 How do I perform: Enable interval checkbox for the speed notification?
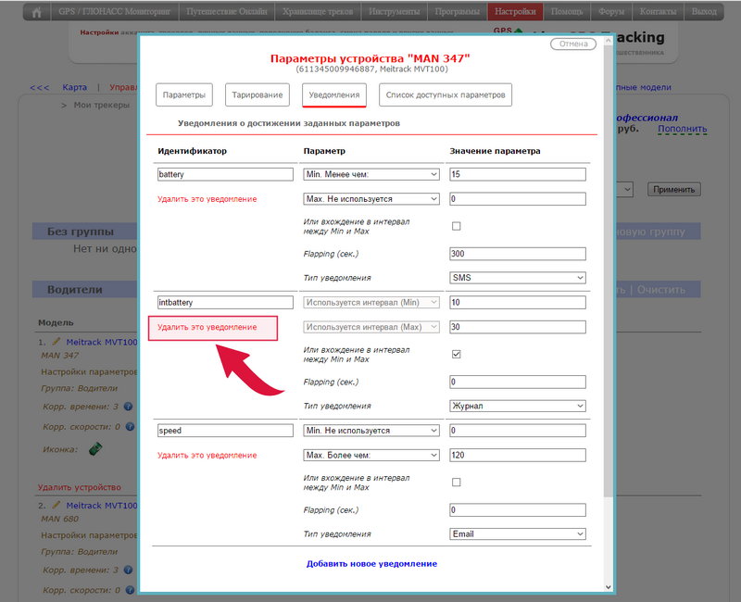tap(456, 482)
